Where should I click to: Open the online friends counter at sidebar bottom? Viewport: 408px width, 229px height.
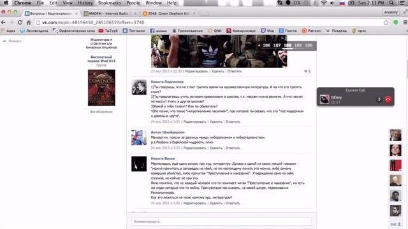click(395, 224)
